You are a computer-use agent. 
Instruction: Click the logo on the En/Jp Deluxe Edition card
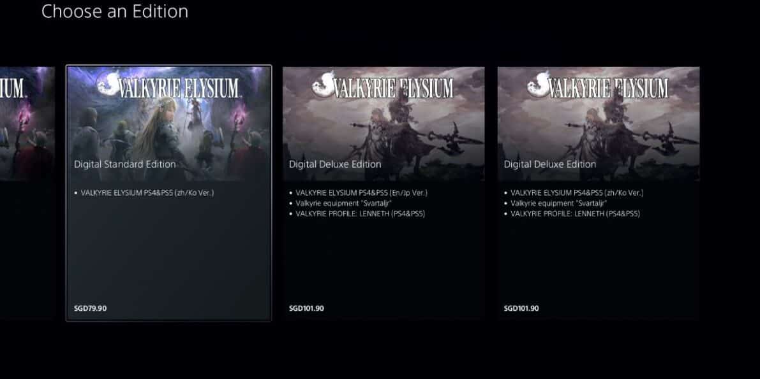(383, 85)
